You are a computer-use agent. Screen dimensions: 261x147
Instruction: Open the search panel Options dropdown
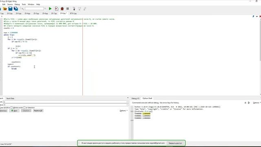(124, 111)
